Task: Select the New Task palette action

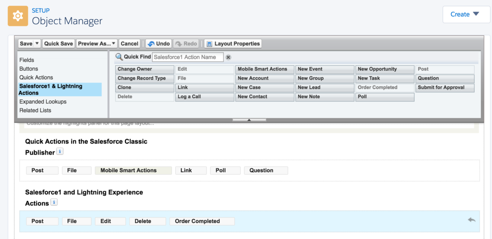Action: [385, 78]
